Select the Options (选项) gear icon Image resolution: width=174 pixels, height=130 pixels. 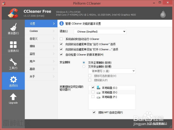point(13,79)
